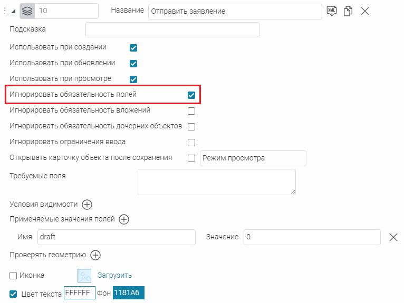Click the 'Загрузить' link
This screenshot has height=303, width=404.
point(114,275)
